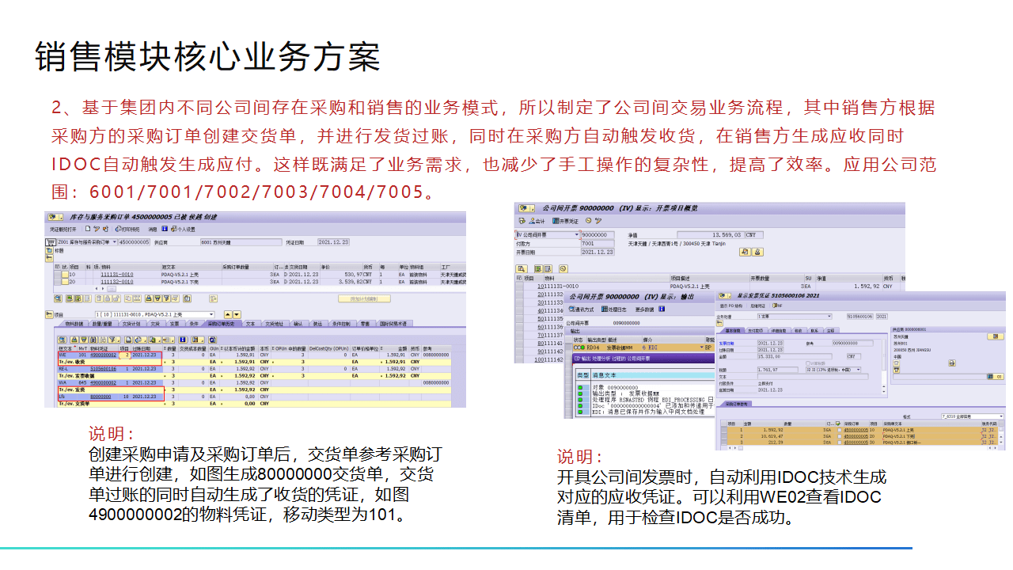Click the 打印预览 toolbar item

[x=127, y=229]
